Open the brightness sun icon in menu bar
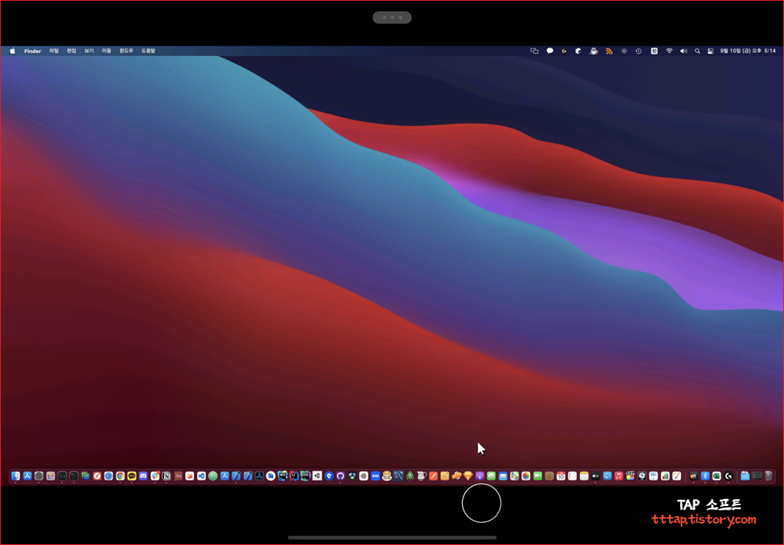The image size is (784, 545). pyautogui.click(x=624, y=51)
